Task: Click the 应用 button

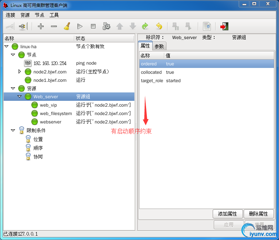Action: [x=229, y=225]
